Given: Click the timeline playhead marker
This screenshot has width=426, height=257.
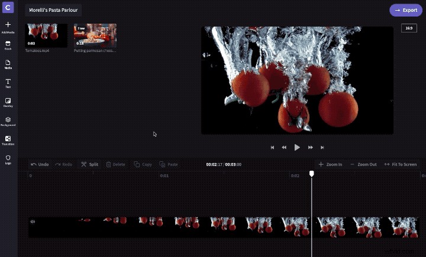Looking at the screenshot, I should pos(312,174).
